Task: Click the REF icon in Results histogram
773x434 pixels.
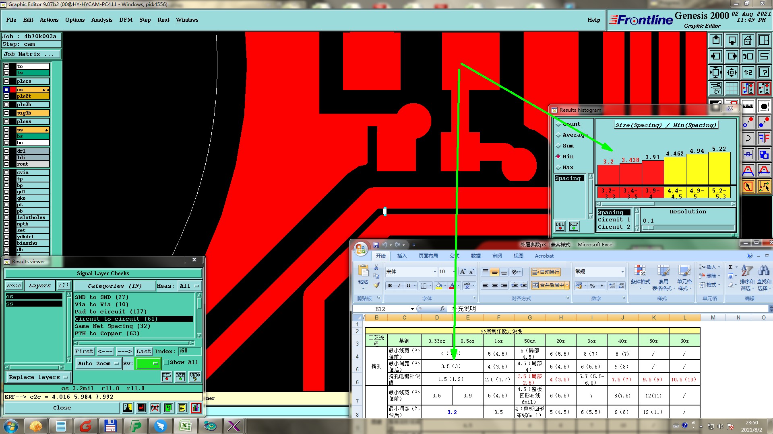Action: coord(574,226)
